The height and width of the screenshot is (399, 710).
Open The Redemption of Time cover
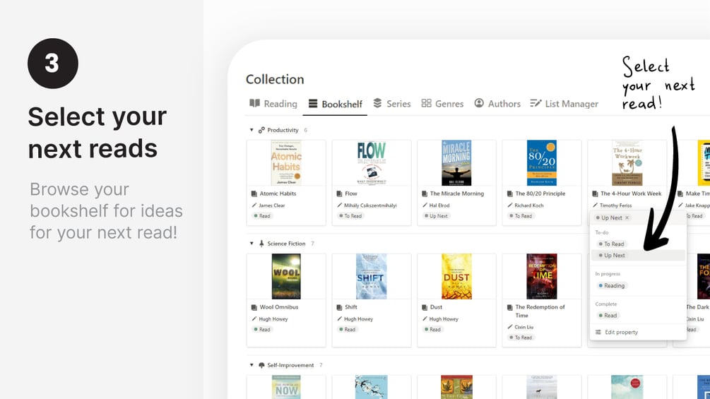pos(542,276)
